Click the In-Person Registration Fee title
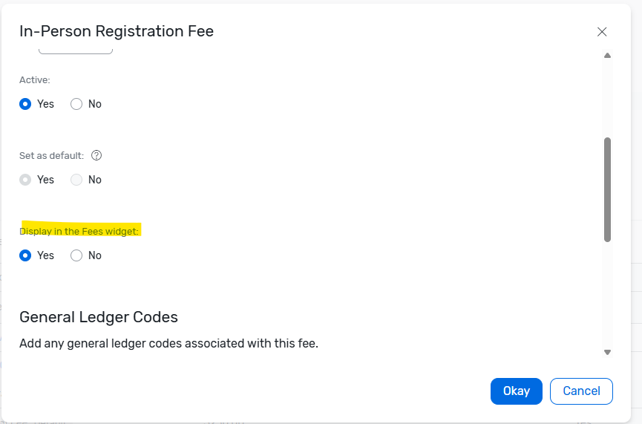Image resolution: width=642 pixels, height=424 pixels. [117, 31]
